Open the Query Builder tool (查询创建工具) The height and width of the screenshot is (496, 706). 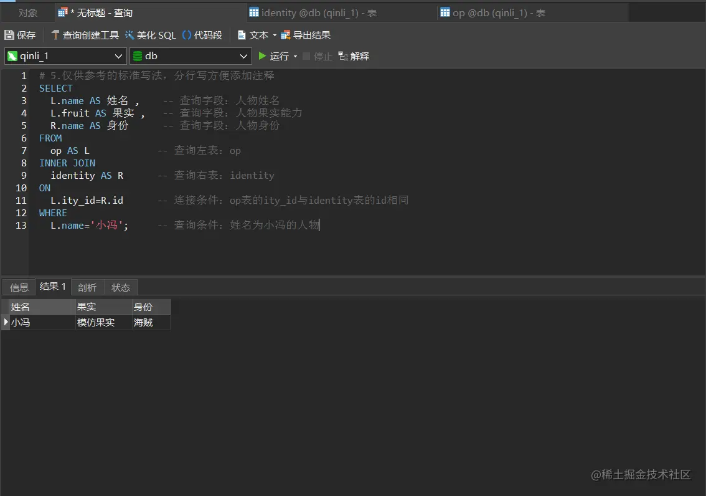tap(85, 35)
